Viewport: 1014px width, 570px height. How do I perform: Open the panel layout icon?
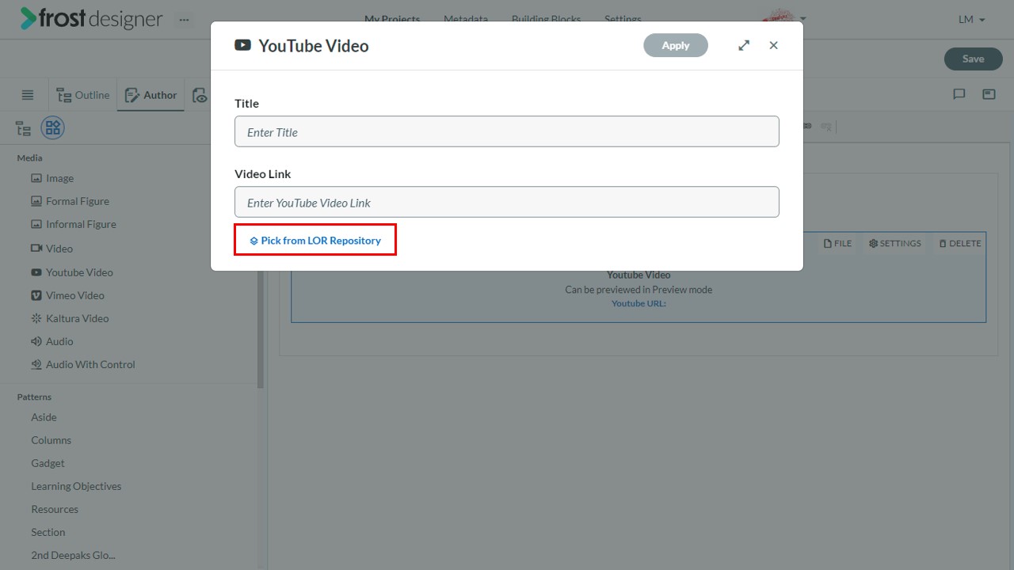(x=989, y=94)
